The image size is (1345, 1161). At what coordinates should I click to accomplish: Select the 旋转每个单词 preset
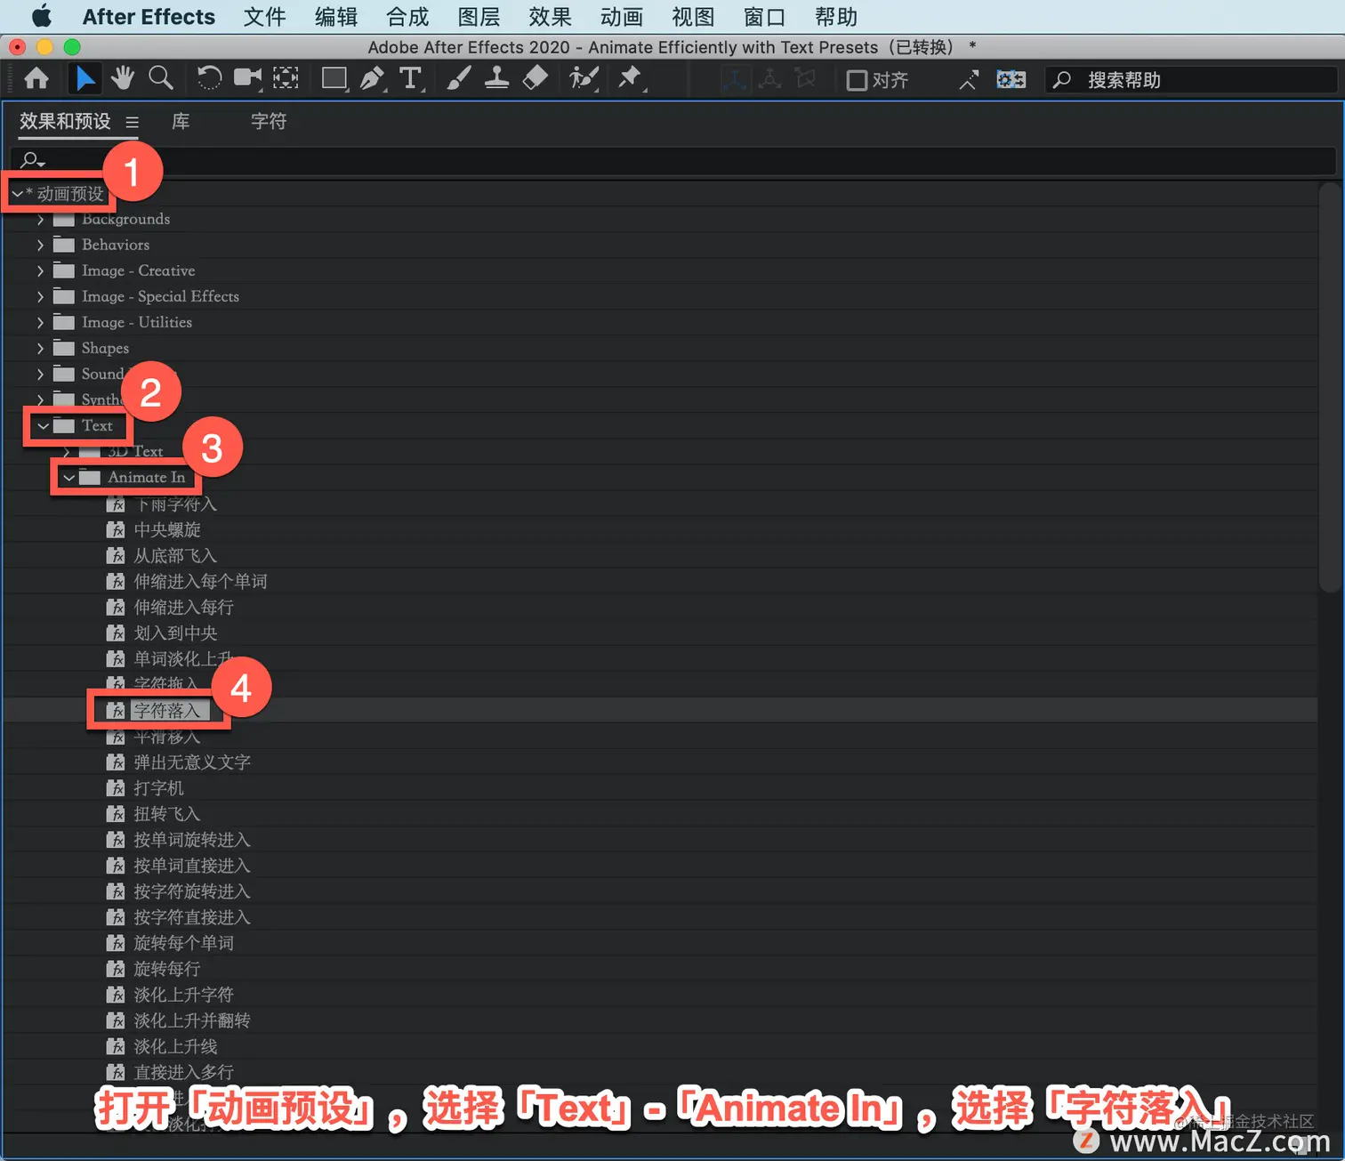coord(184,943)
